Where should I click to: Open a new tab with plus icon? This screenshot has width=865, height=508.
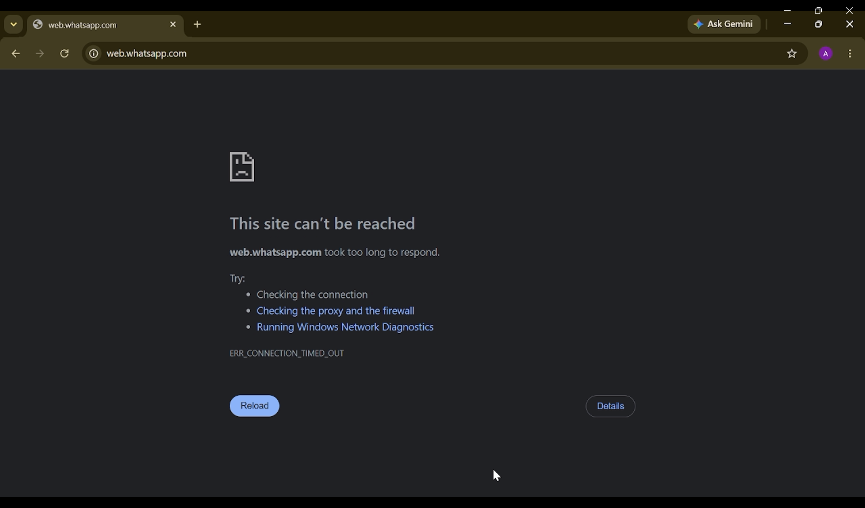[x=197, y=25]
